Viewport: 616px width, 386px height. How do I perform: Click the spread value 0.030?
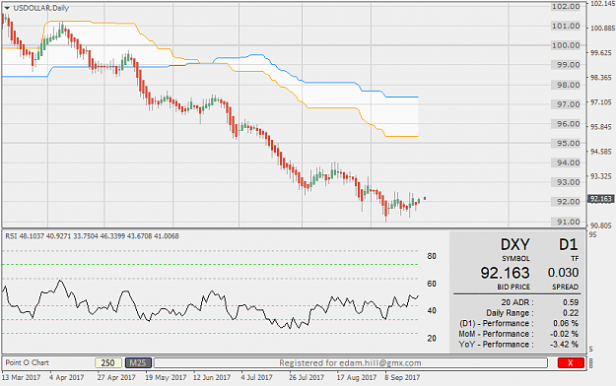point(563,273)
